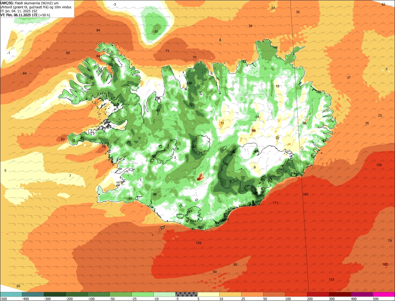Click the legend label -500

point(4,299)
